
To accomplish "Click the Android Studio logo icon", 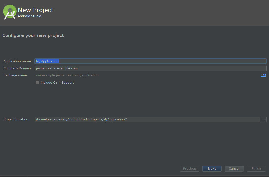I will click(x=10, y=12).
